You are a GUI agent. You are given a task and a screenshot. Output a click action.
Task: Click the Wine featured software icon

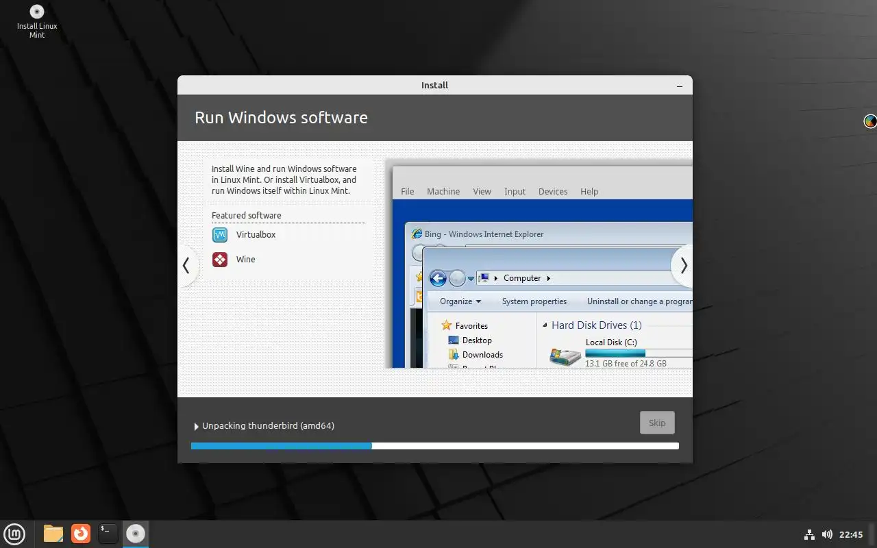tap(220, 260)
